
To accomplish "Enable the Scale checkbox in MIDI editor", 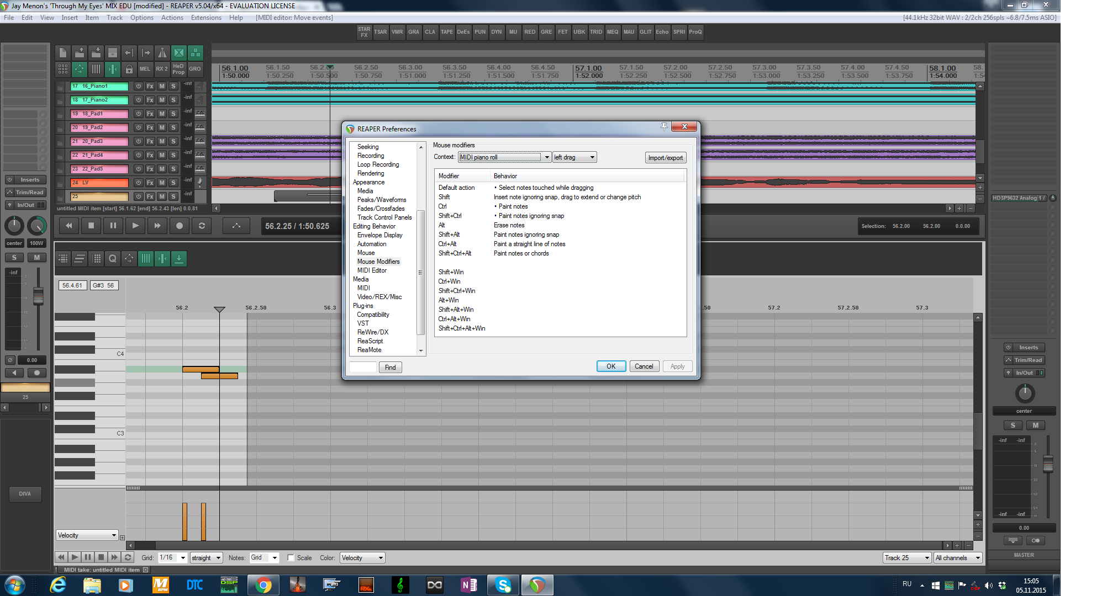I will coord(291,558).
